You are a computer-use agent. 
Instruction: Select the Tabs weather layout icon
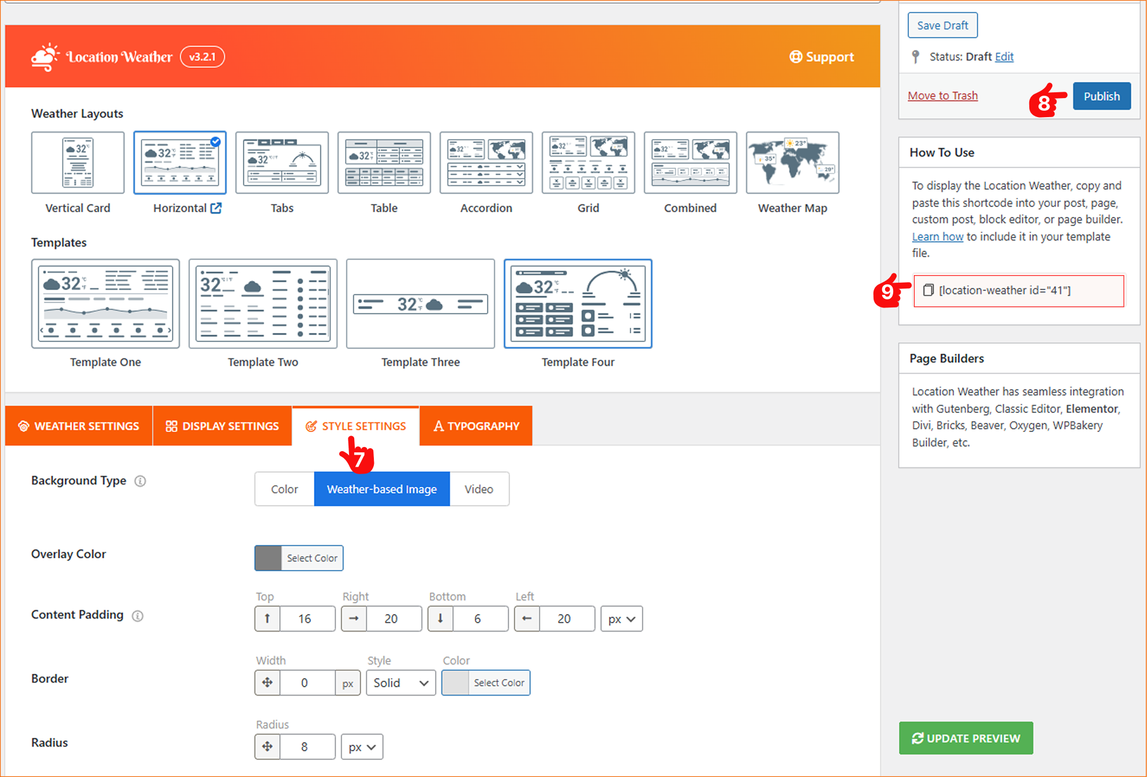(282, 163)
